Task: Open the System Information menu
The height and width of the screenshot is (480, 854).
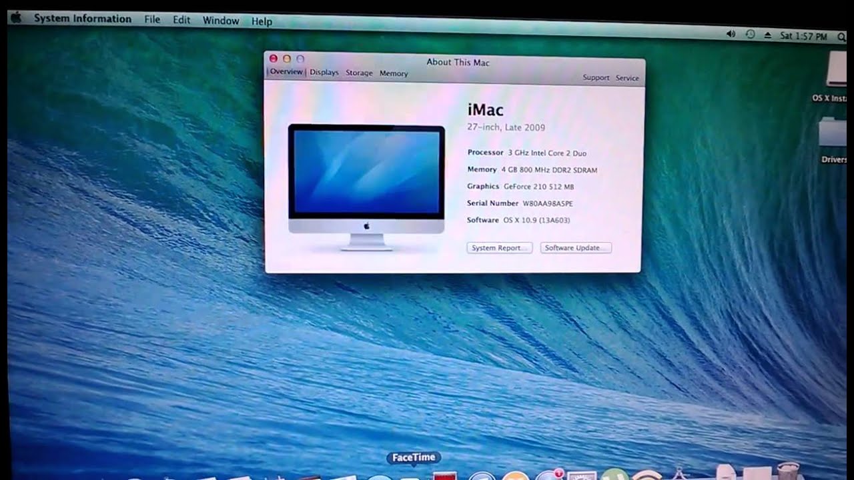Action: click(83, 19)
